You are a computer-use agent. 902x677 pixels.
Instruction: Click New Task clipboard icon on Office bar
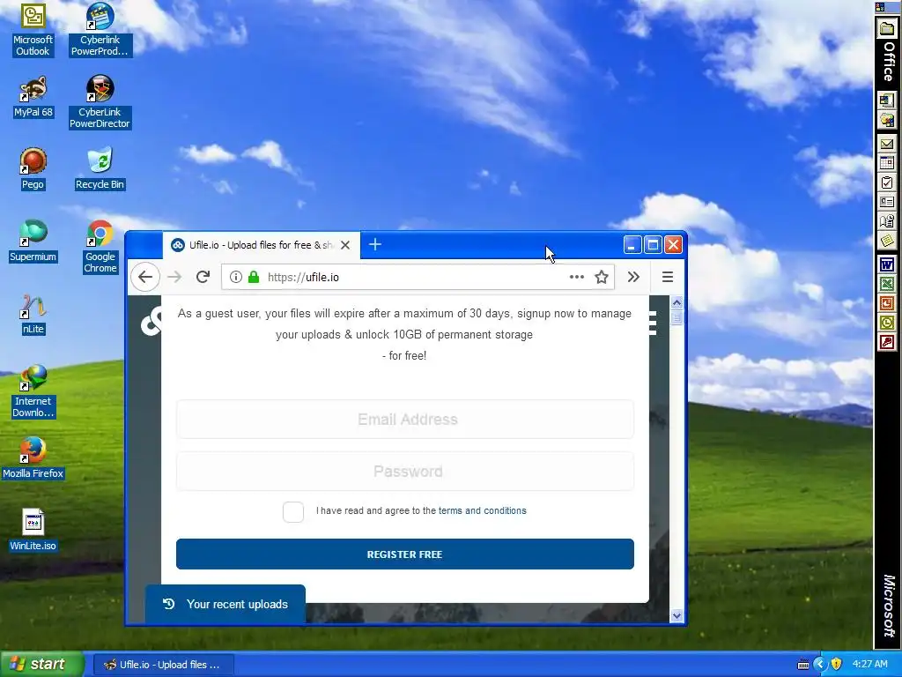click(886, 183)
